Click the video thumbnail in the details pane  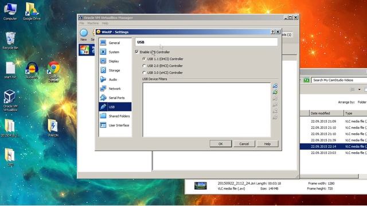pos(201,185)
